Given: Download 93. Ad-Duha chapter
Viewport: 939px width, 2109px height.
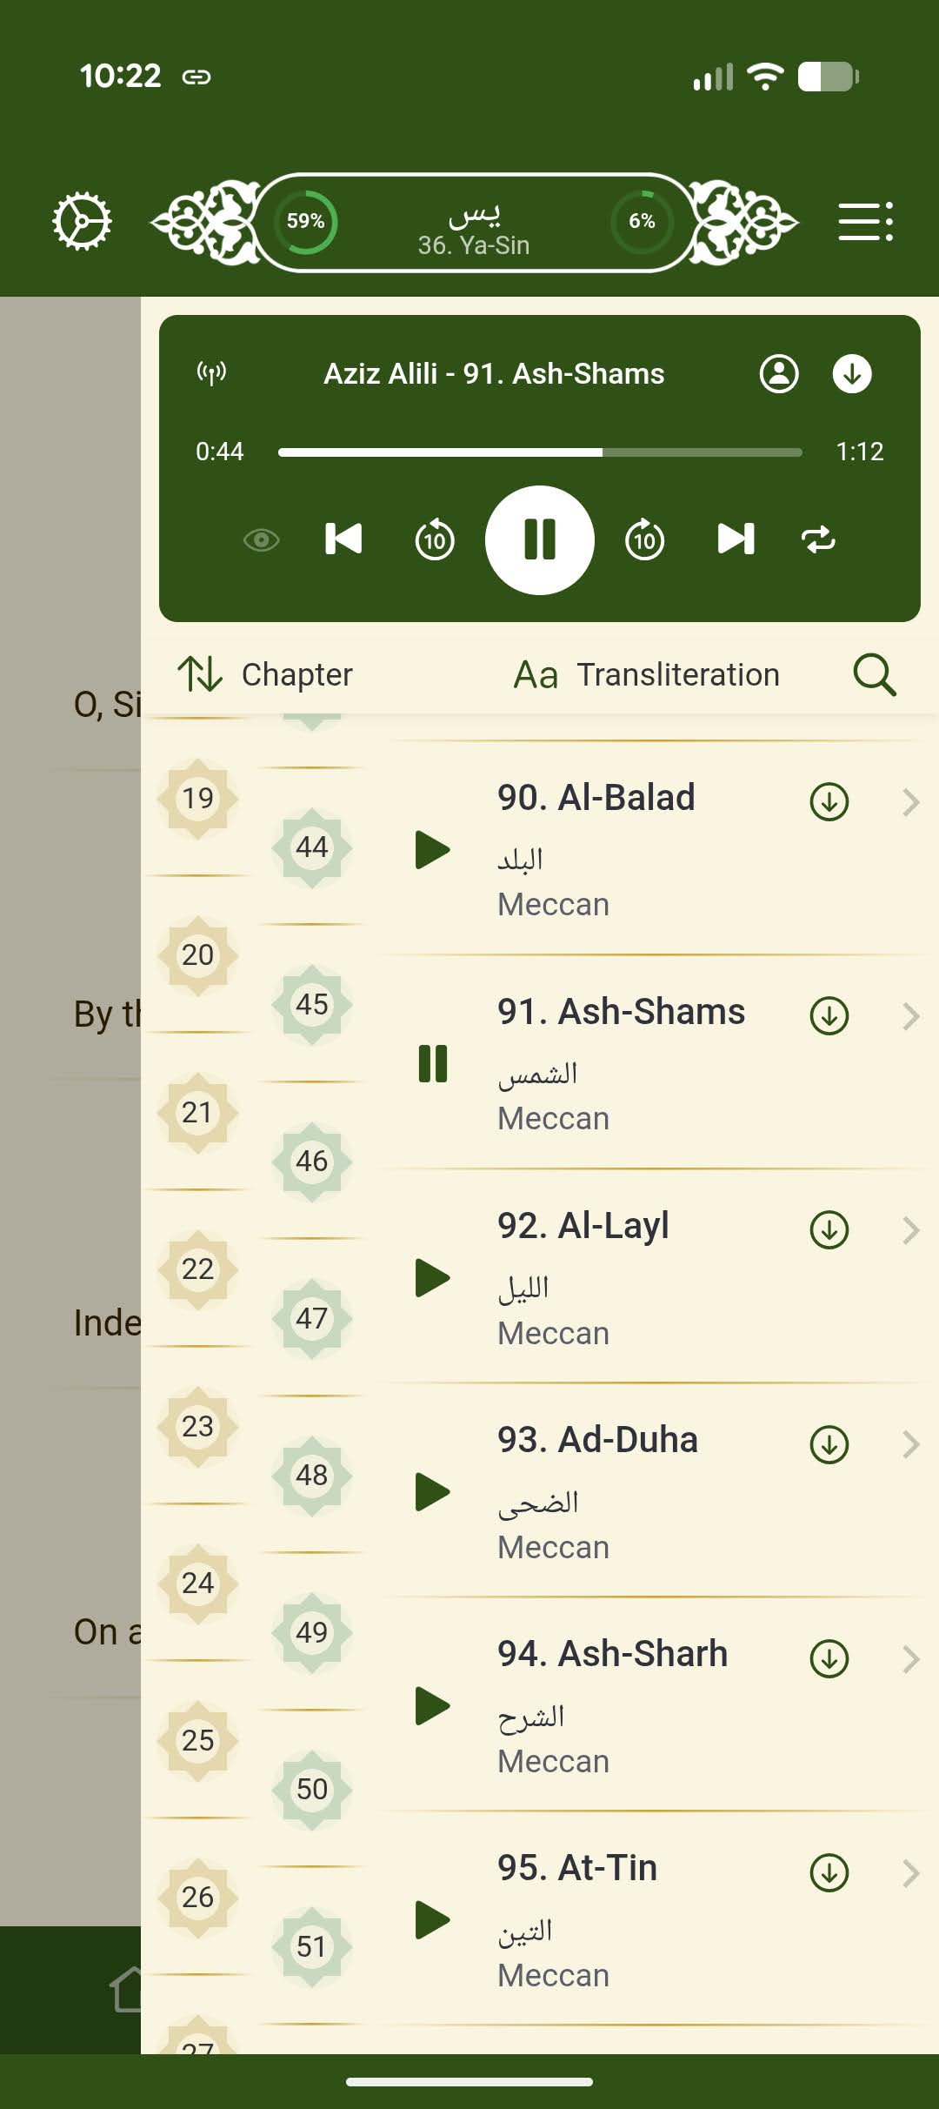Looking at the screenshot, I should [829, 1444].
